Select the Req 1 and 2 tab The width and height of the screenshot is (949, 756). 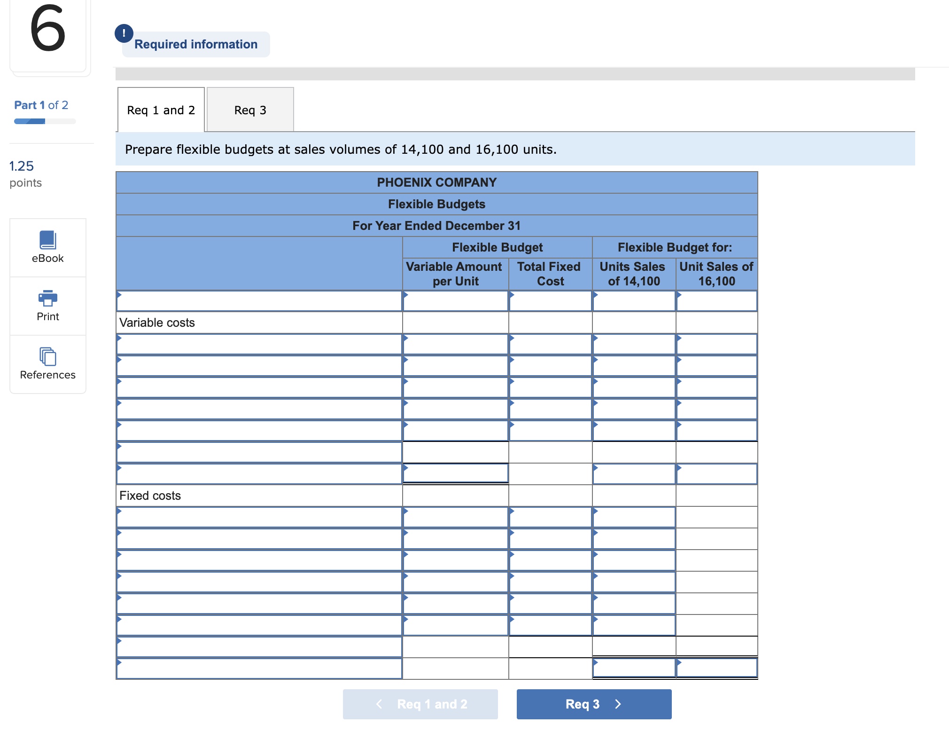160,110
